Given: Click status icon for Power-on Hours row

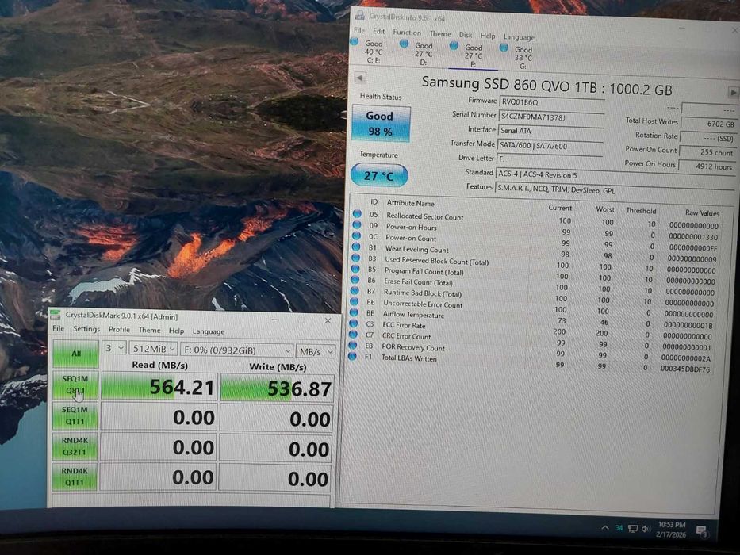Looking at the screenshot, I should click(x=357, y=224).
